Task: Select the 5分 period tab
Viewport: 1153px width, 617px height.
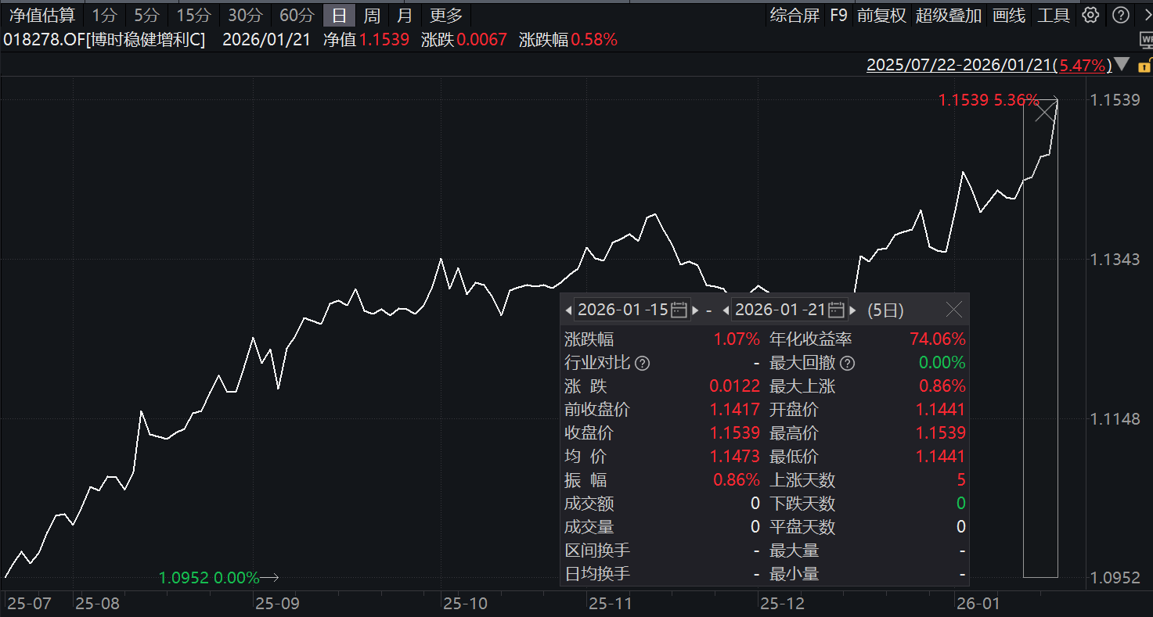Action: point(146,15)
